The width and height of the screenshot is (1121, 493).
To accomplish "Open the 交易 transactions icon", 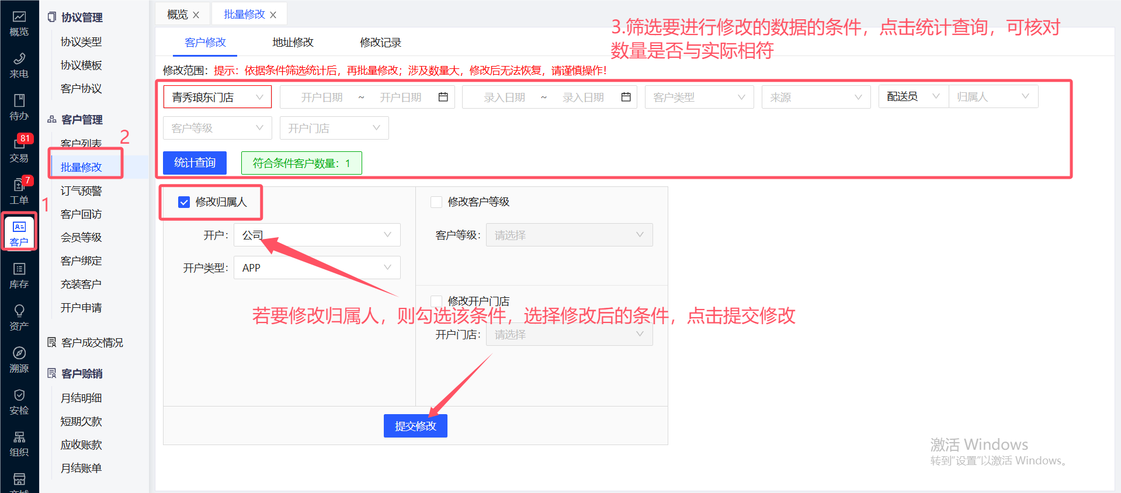I will point(19,150).
